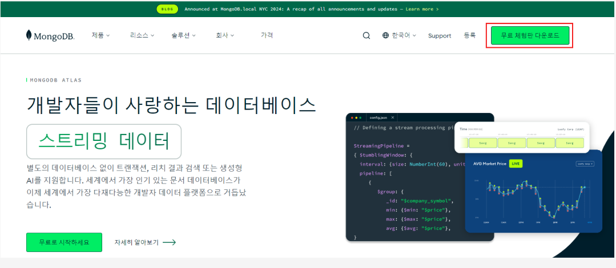Open the 한국어 language dropdown
This screenshot has width=616, height=268.
(404, 35)
